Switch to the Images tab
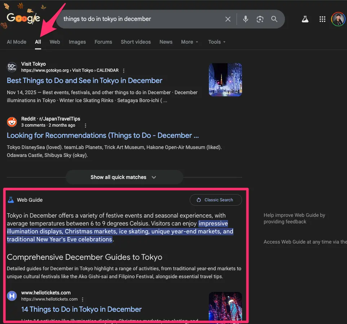Viewport: 347px width, 324px height. click(x=77, y=42)
